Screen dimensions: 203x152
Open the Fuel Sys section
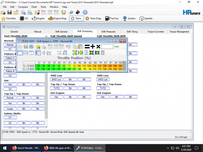[x=112, y=18]
